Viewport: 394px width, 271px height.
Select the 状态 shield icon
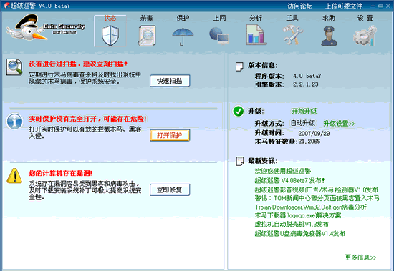click(x=110, y=36)
